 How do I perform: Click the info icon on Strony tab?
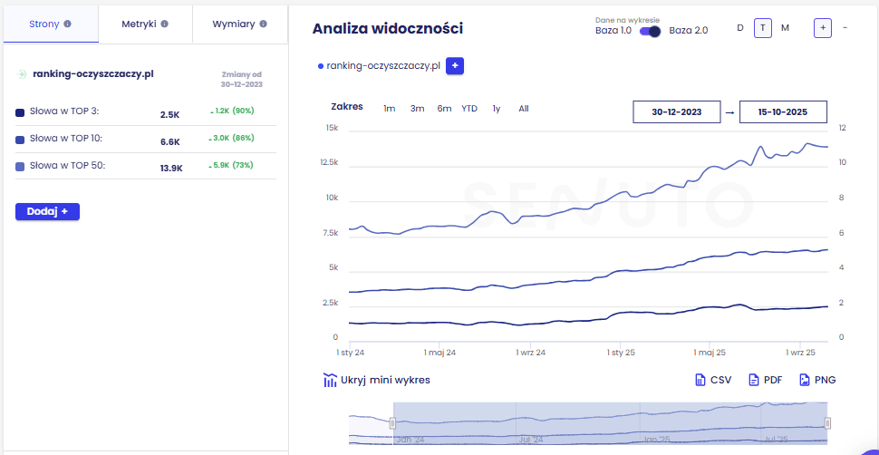coord(67,24)
